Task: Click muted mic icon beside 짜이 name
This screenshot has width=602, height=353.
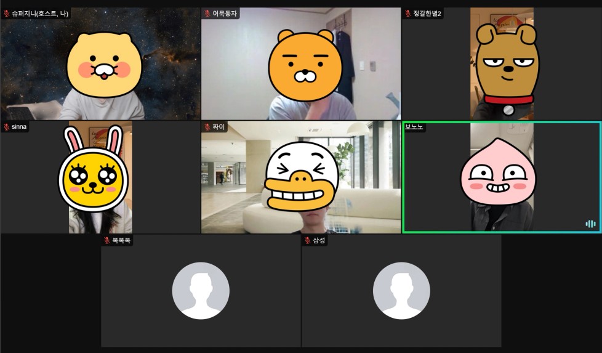Action: point(207,127)
